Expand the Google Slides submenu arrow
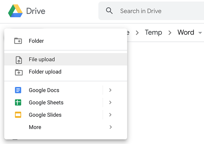Image resolution: width=204 pixels, height=144 pixels. tap(110, 115)
